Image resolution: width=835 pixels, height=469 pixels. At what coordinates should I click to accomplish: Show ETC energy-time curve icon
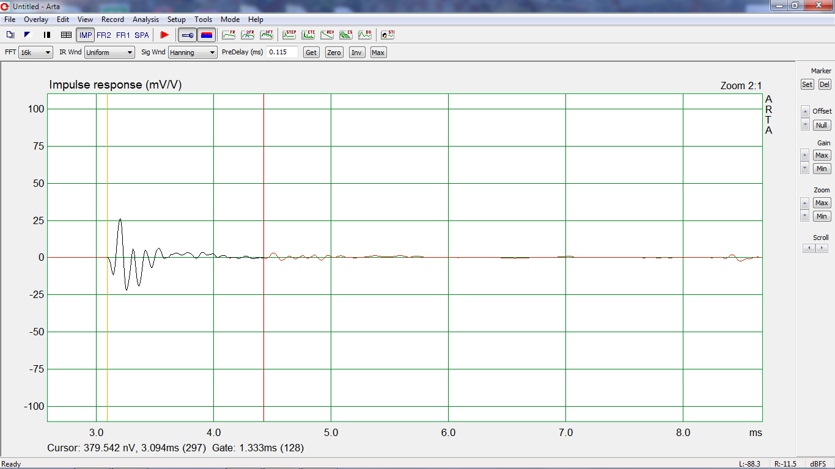pos(308,35)
